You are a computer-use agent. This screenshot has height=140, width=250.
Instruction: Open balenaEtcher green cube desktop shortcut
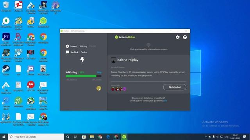point(43,23)
